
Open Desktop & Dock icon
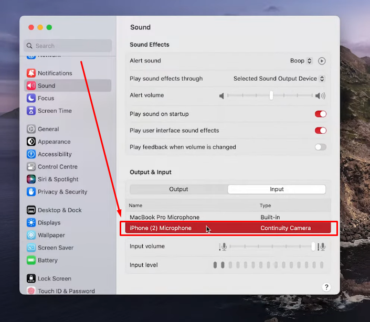31,210
